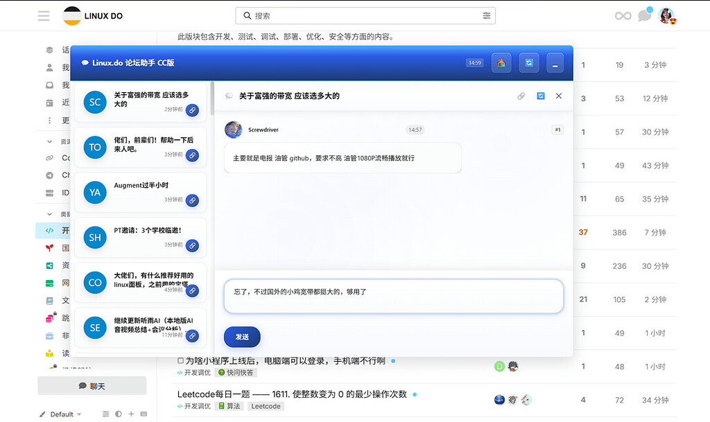710x422 pixels.
Task: Click the 快问快答 tag
Action: (x=236, y=372)
